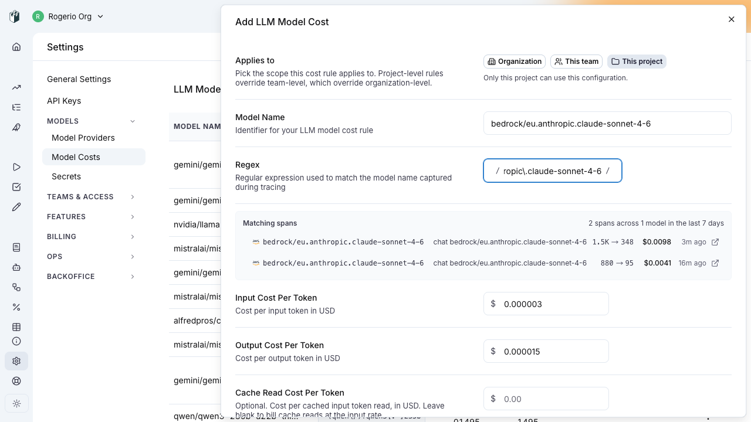
Task: Click the Cache Read Cost Per Token field
Action: point(546,399)
